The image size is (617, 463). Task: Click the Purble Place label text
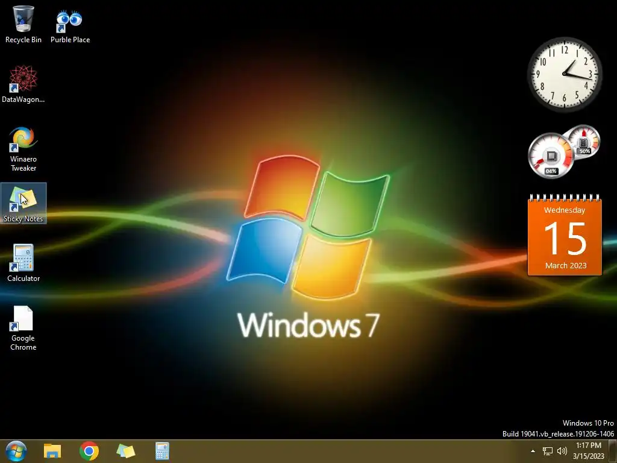(70, 40)
